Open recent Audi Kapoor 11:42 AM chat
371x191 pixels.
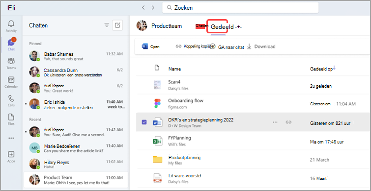click(76, 132)
